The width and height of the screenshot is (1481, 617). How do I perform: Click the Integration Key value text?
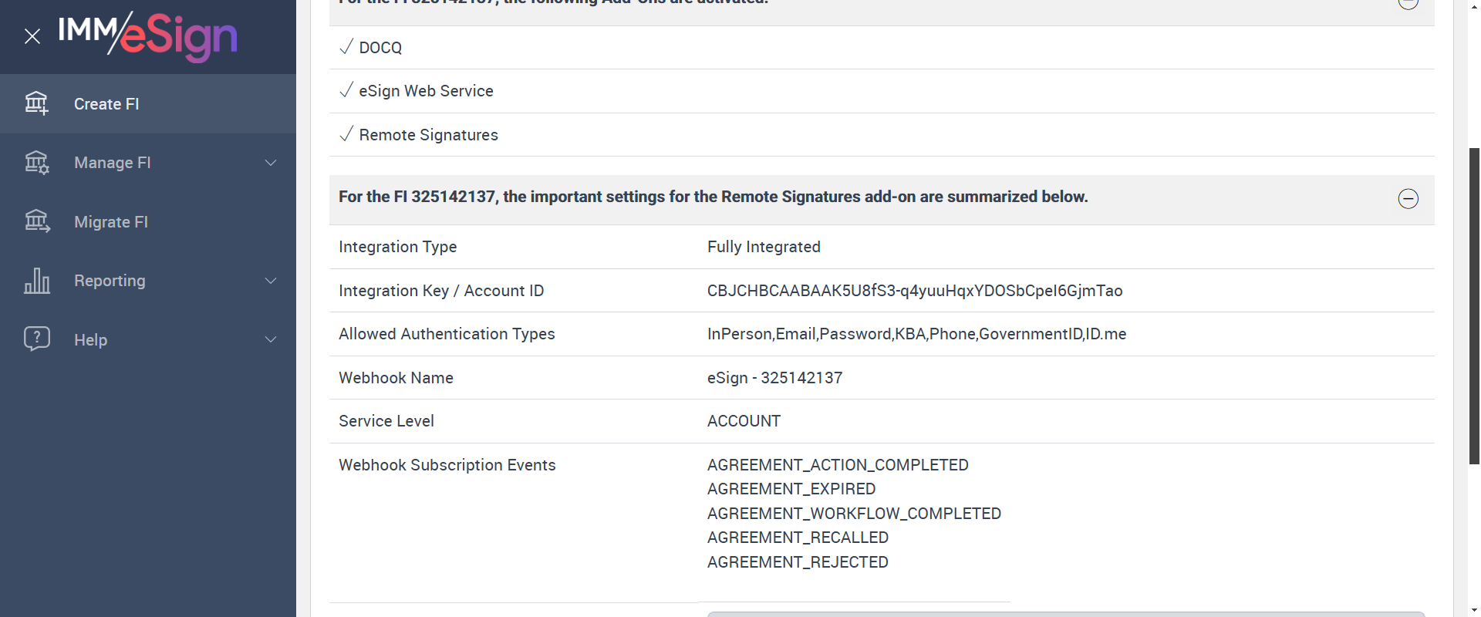914,291
